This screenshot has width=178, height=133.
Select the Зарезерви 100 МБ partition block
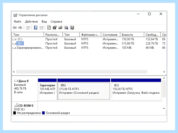pos(47,89)
